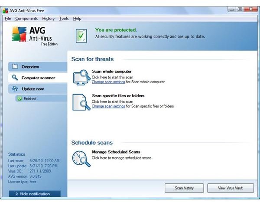Click the AVG version value 9.0.819
Screen dimensions: 260x202
36,176
